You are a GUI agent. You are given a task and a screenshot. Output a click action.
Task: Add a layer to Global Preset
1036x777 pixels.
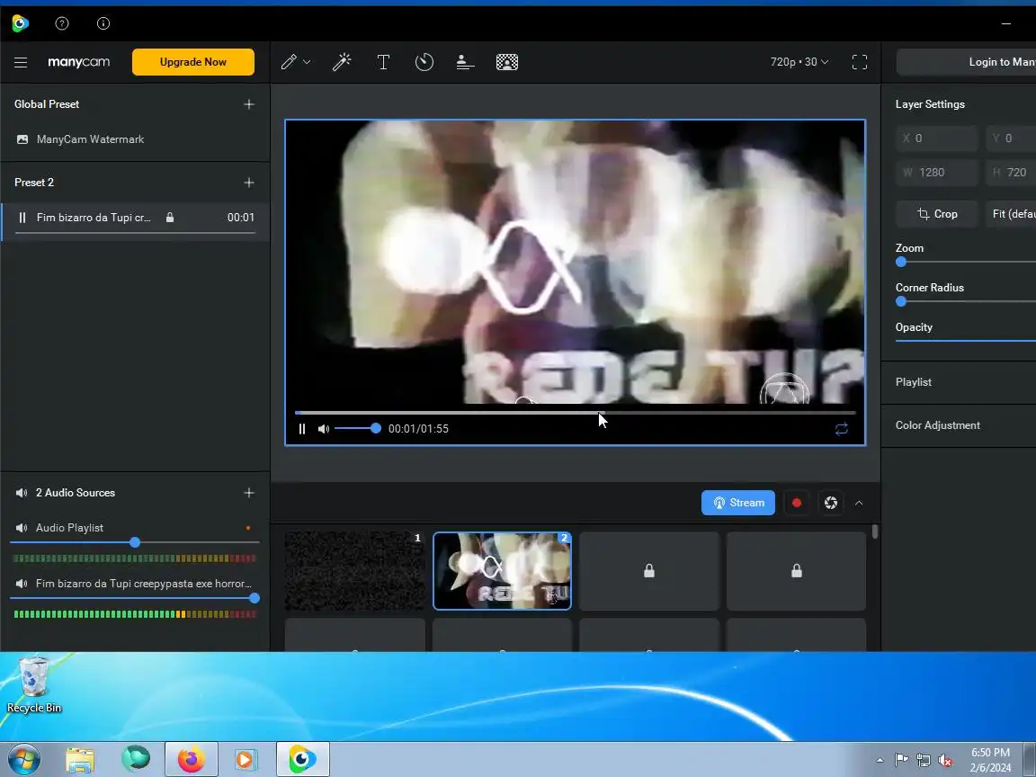coord(249,104)
